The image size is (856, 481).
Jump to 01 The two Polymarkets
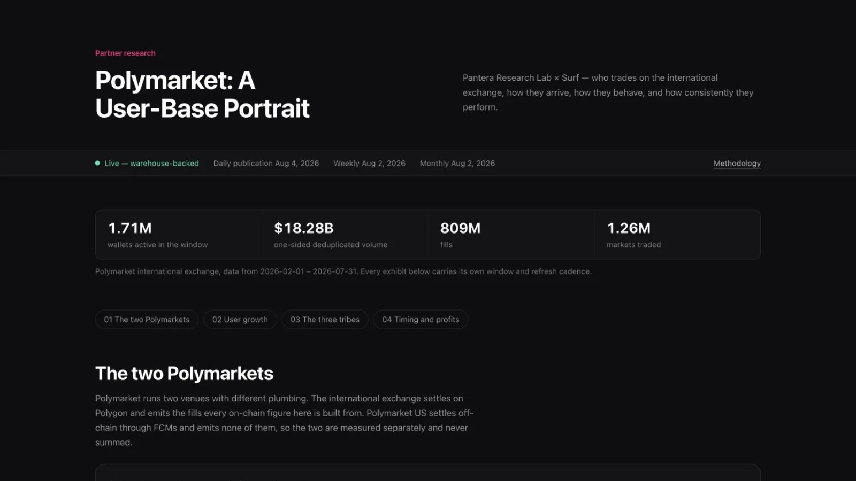pyautogui.click(x=147, y=320)
